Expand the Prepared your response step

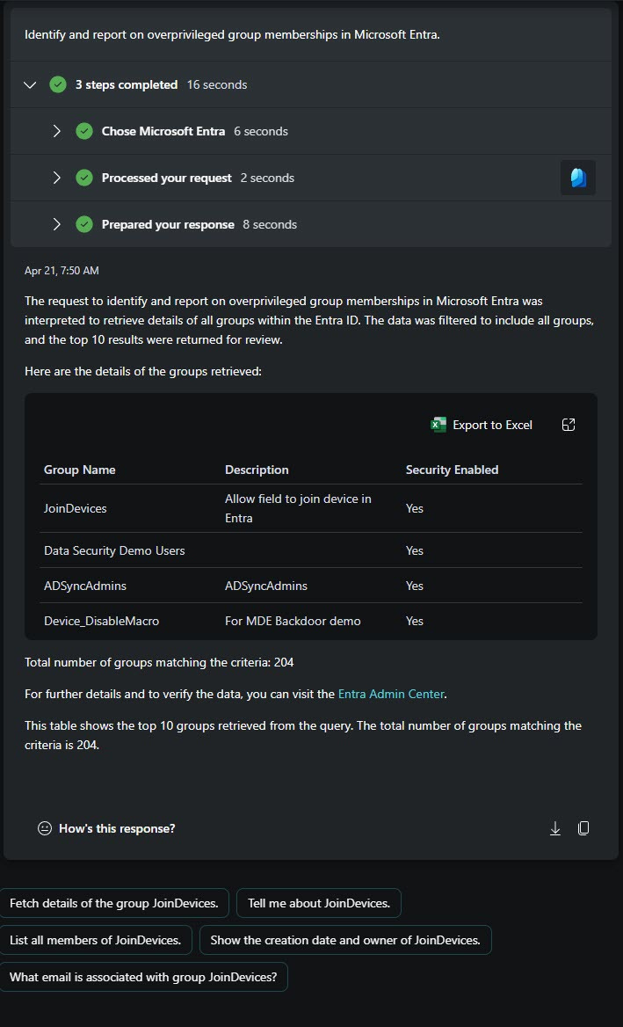[x=57, y=224]
